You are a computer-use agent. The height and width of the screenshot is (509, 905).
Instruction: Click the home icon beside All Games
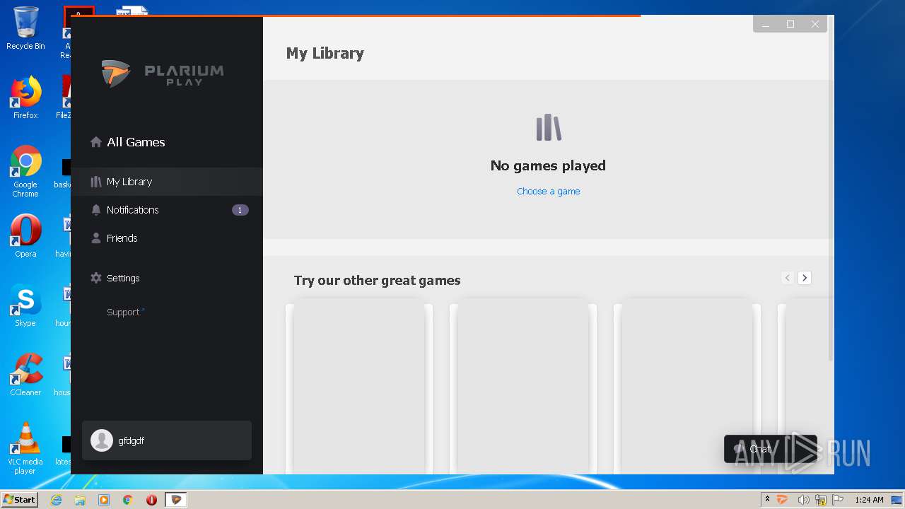tap(96, 142)
